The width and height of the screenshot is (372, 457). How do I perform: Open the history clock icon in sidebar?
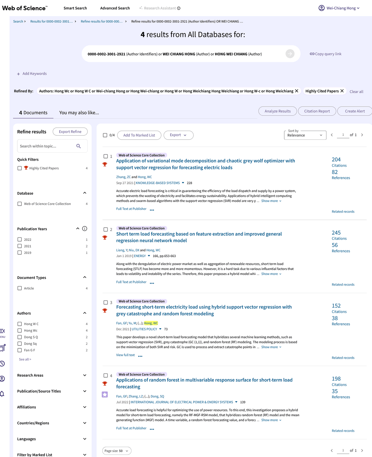2,363
